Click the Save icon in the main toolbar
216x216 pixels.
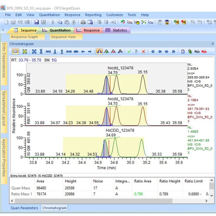click(36, 22)
